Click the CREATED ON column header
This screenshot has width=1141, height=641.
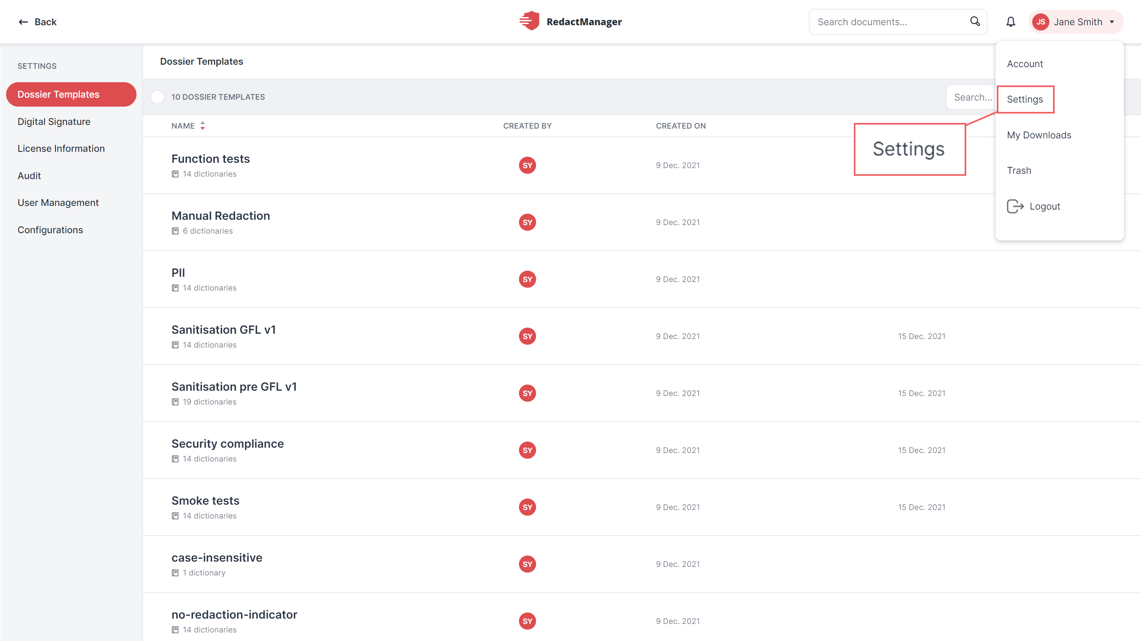click(681, 126)
